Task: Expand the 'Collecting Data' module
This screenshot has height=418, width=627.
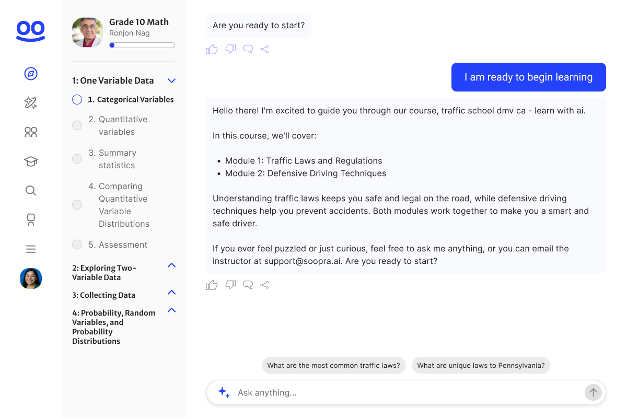Action: 171,293
